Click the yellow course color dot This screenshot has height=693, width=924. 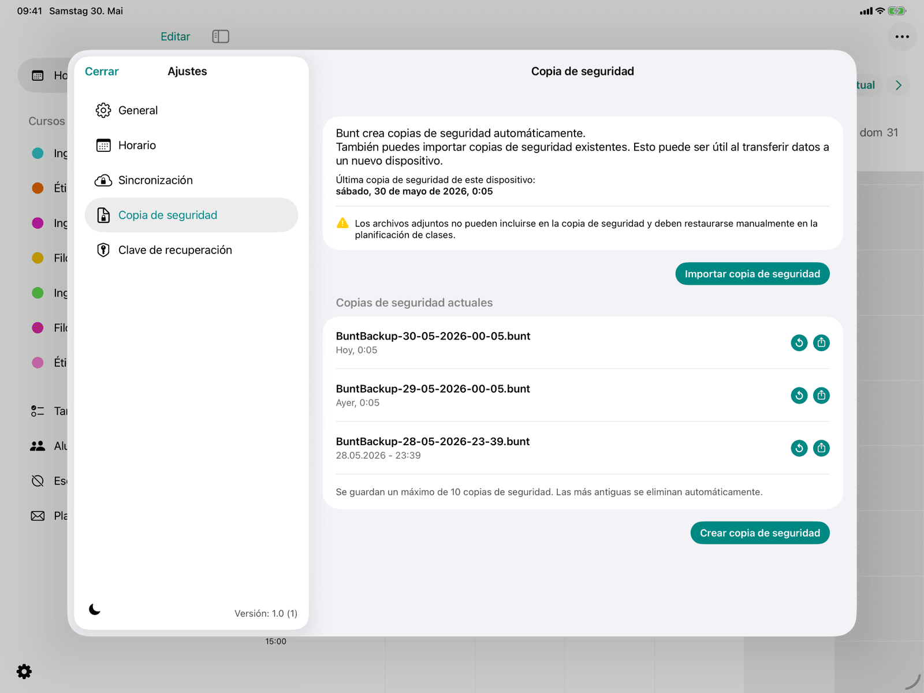[38, 258]
